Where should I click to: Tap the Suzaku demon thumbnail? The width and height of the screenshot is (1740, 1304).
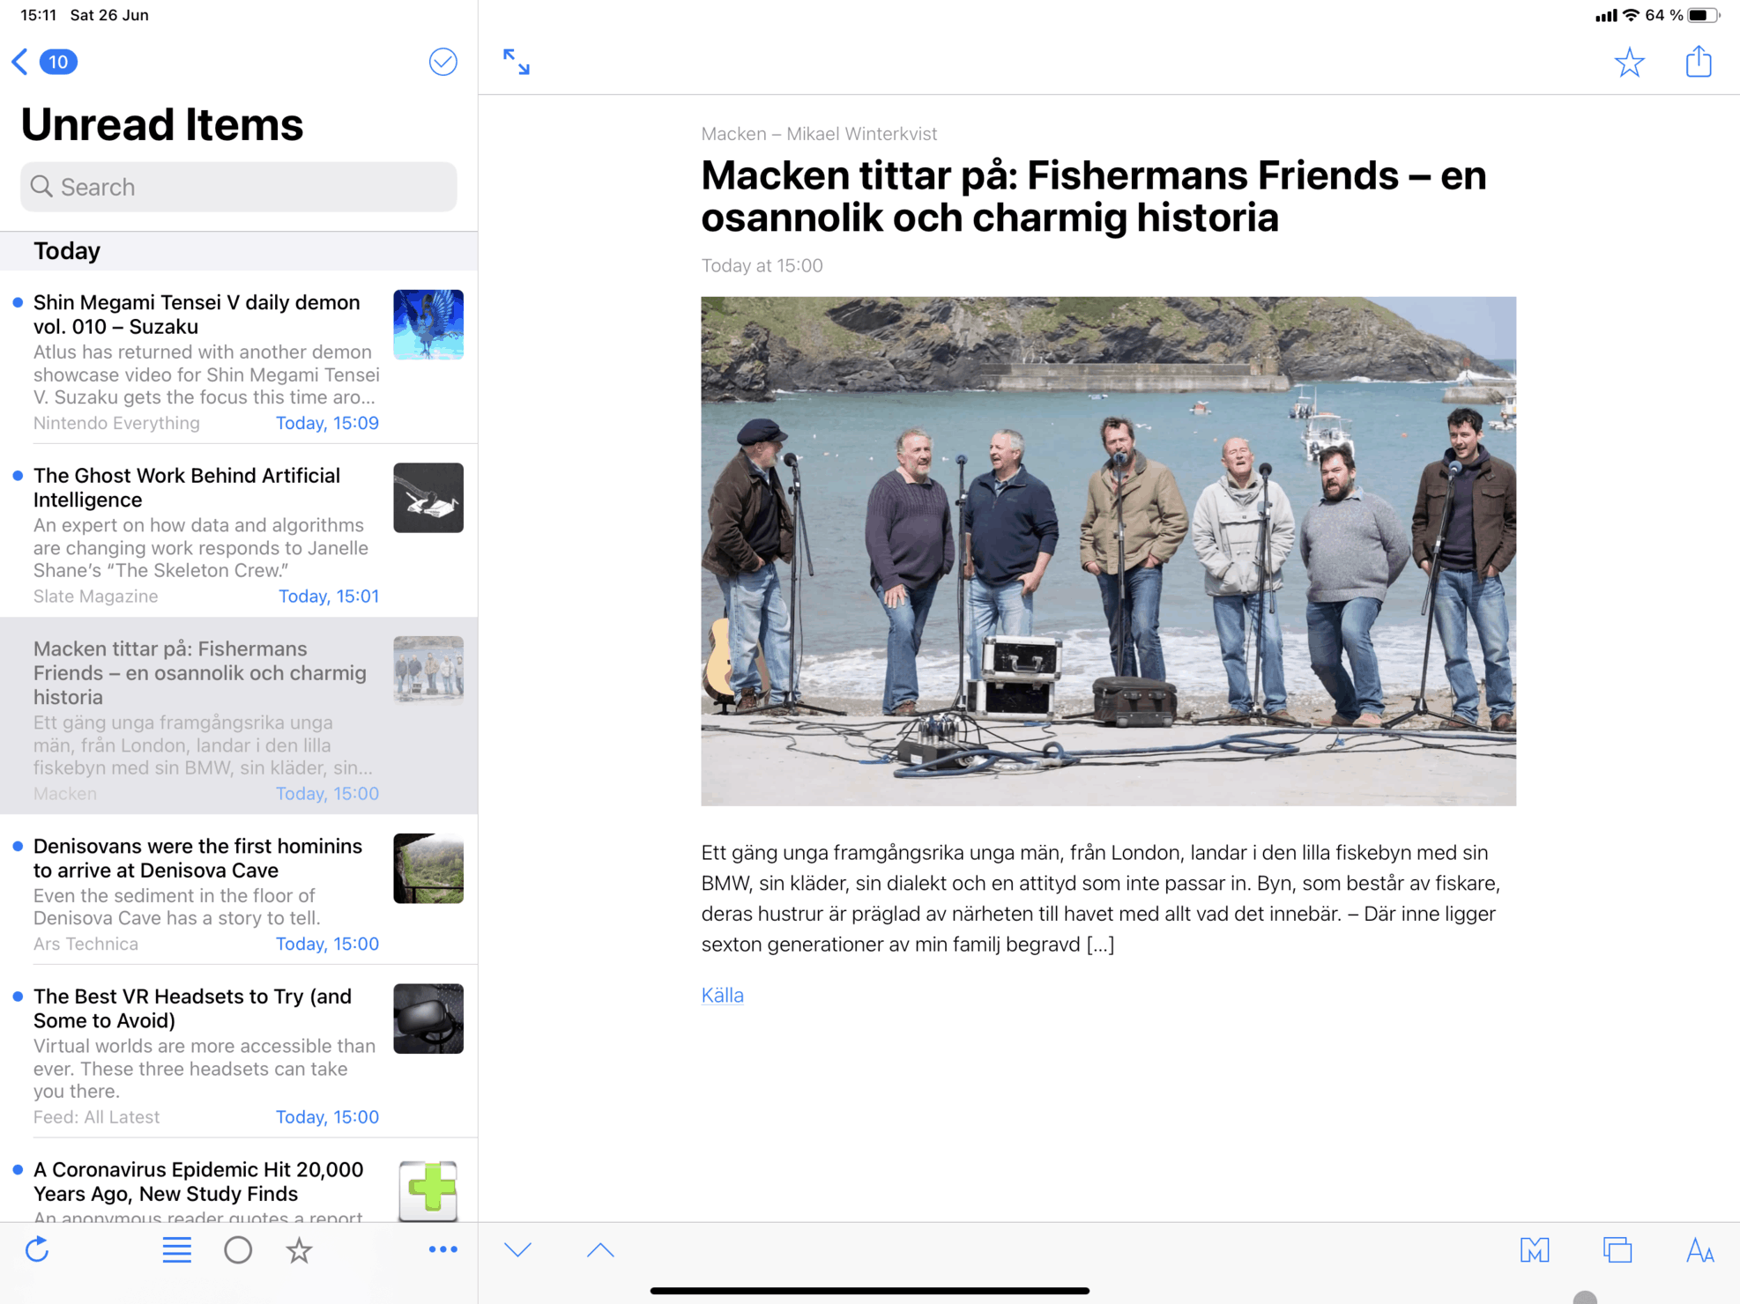(x=428, y=324)
